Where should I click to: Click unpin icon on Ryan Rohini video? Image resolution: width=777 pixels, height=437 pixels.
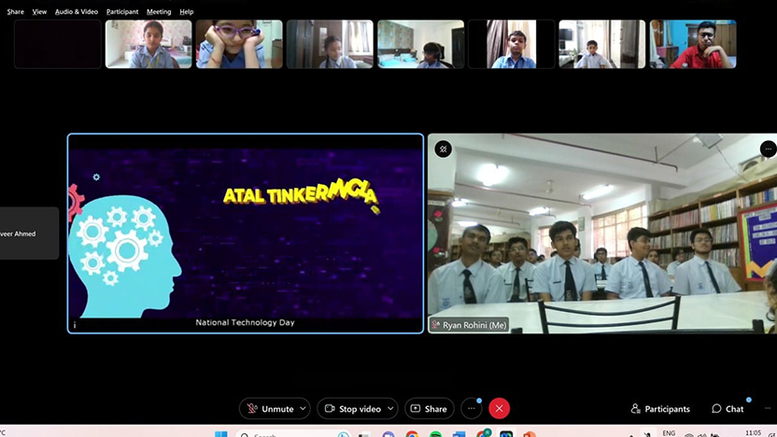pyautogui.click(x=443, y=148)
